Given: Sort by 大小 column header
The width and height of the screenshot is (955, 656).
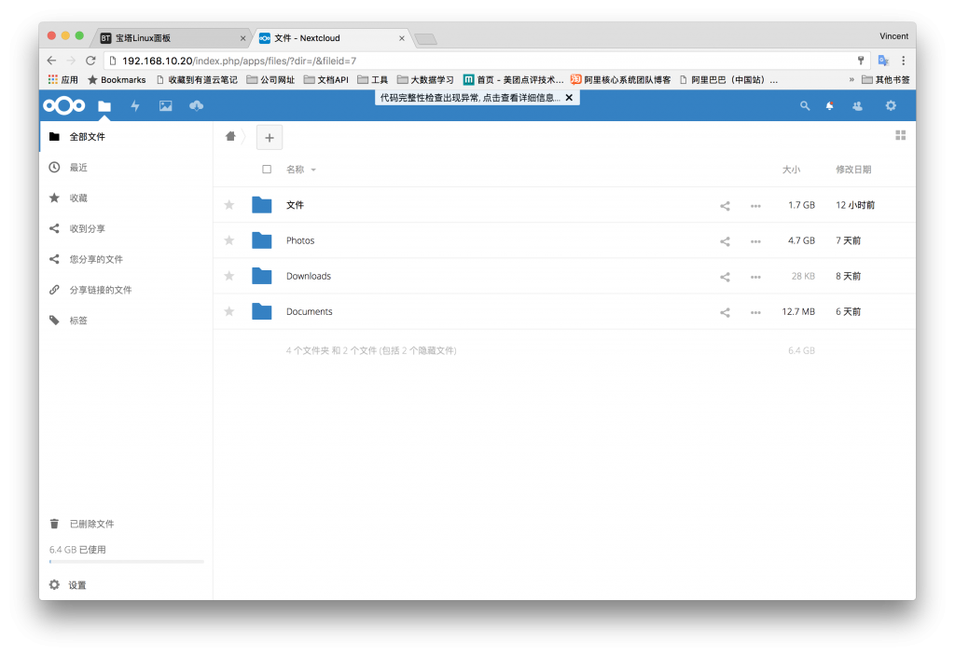Looking at the screenshot, I should pyautogui.click(x=791, y=170).
